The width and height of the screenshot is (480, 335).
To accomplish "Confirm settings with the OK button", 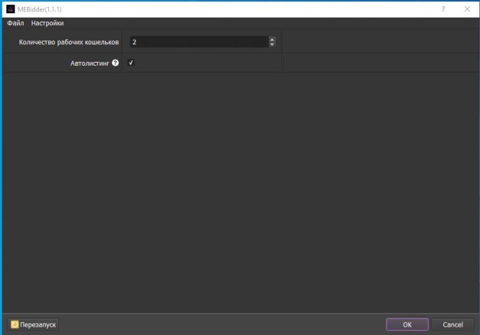I will point(407,324).
